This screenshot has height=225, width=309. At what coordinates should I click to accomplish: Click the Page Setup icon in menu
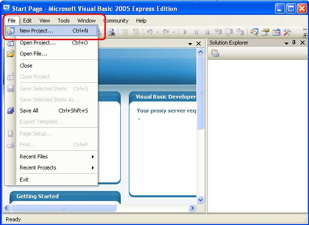[11, 134]
